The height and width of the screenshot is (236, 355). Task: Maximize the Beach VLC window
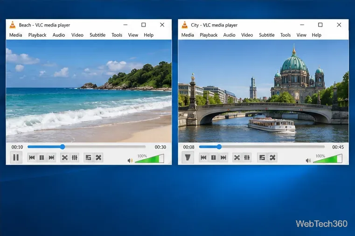coord(144,25)
